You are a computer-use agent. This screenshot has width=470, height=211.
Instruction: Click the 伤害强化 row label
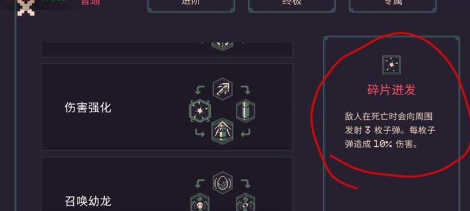tap(88, 107)
